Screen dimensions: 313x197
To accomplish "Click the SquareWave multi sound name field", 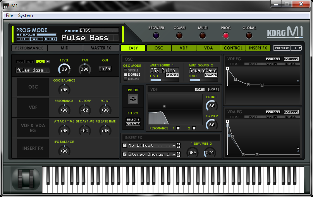I will coord(203,70).
